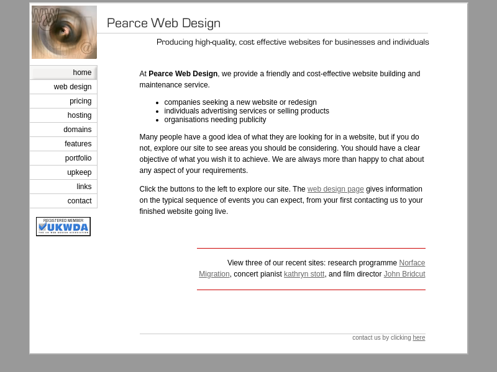
Task: Click the tagline about cost effective websites
Action: 293,42
